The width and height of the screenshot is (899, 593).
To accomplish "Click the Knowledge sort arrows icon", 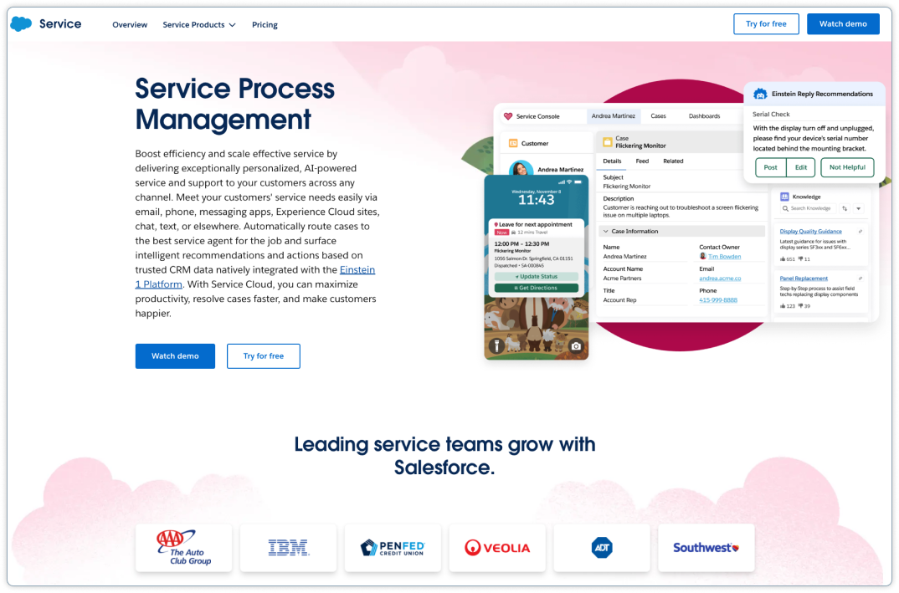I will coord(845,208).
